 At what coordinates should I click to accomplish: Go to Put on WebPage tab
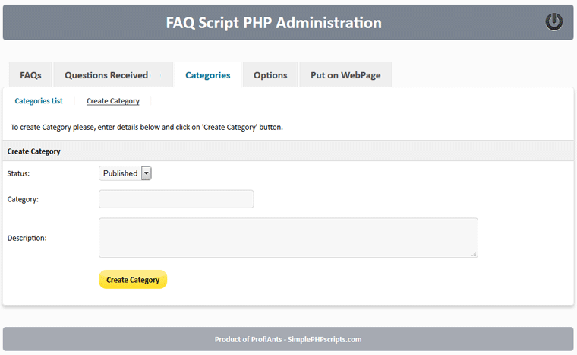tap(345, 74)
